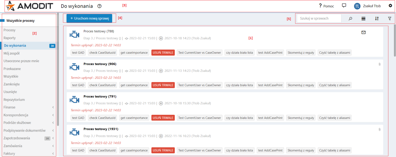
Task: Open the Raporty sidebar item
Action: [x=10, y=38]
